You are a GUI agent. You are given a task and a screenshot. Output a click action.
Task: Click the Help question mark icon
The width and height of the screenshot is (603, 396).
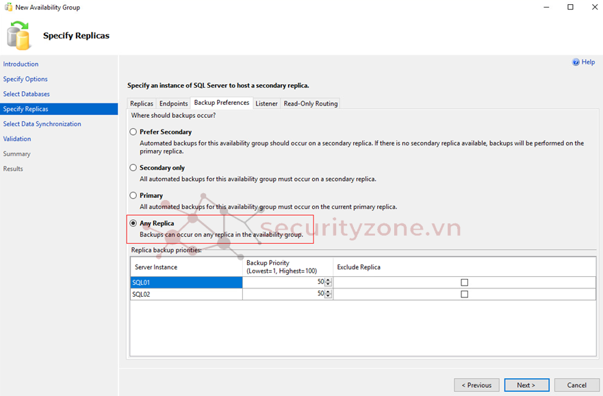pyautogui.click(x=576, y=62)
